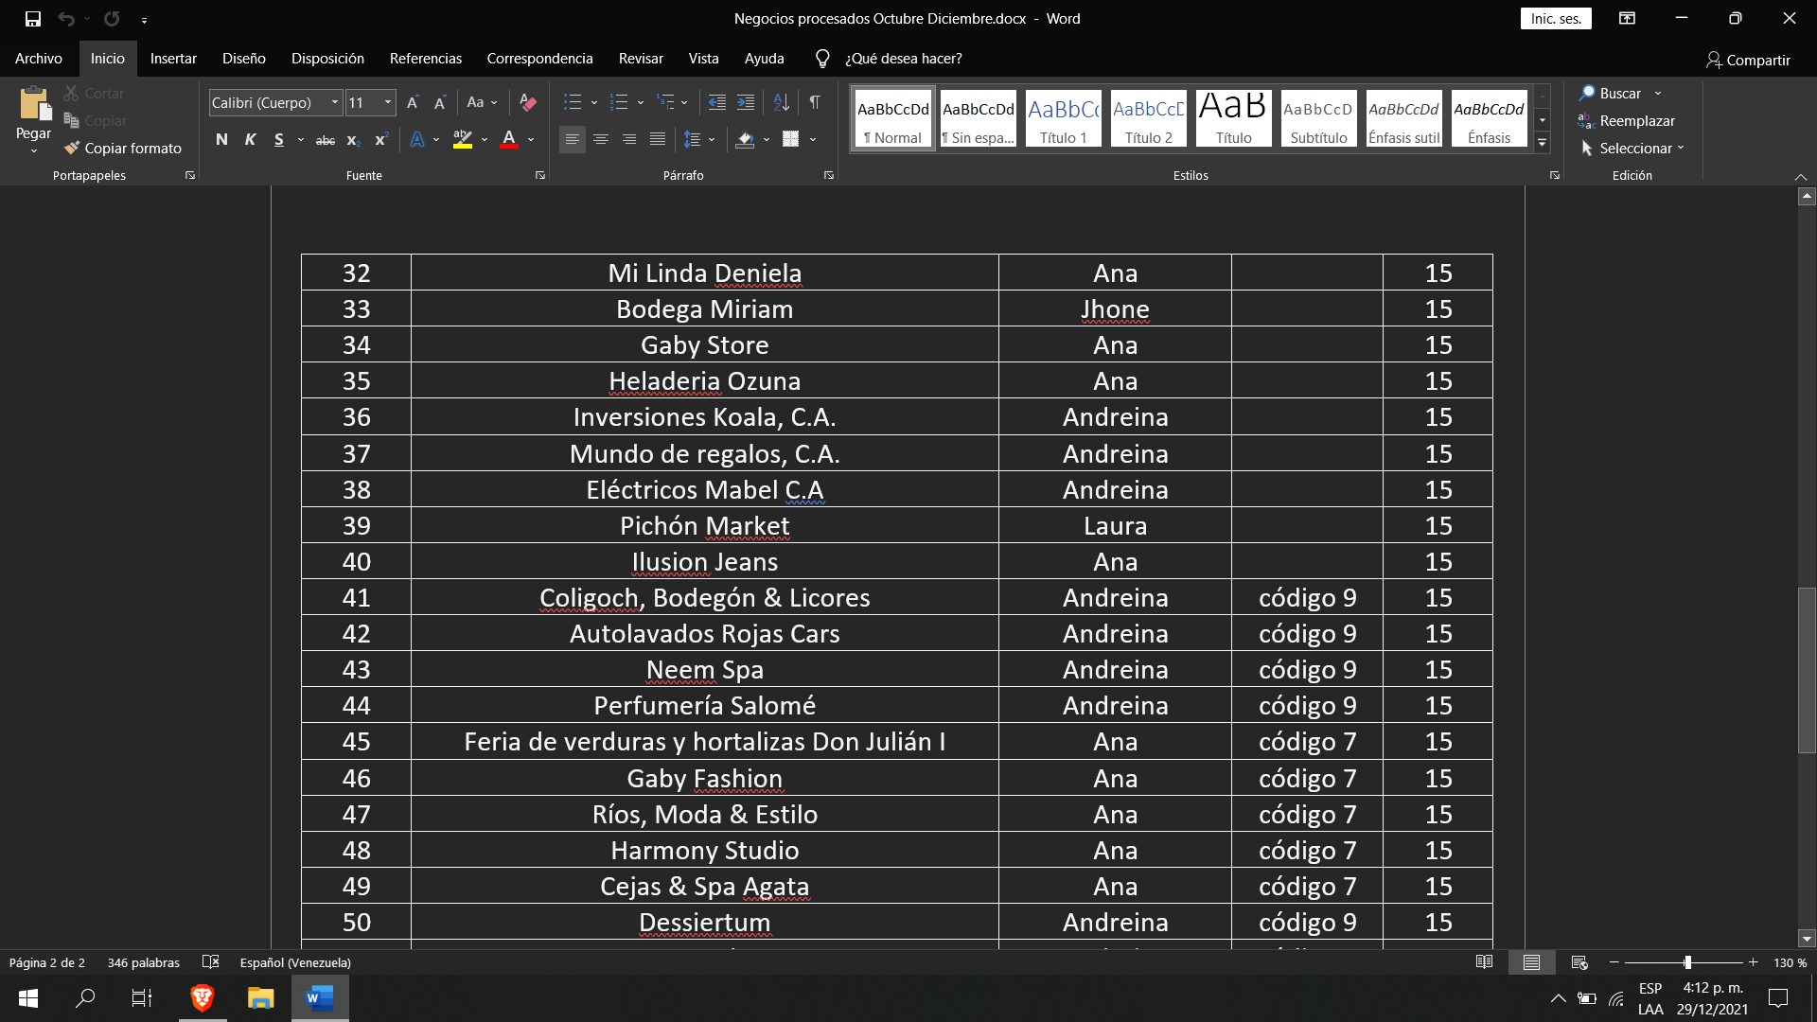Screen dimensions: 1817x1022
Task: Apply the yellow text highlight color
Action: 462,140
